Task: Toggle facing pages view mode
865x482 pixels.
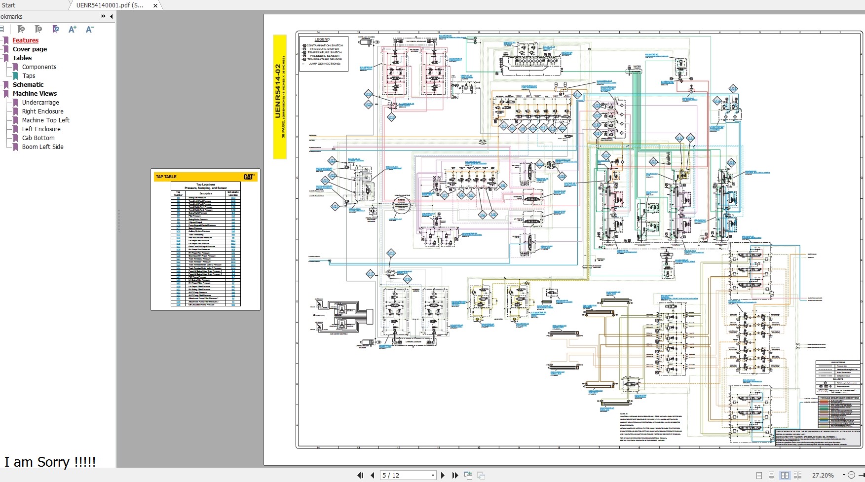Action: coord(785,476)
